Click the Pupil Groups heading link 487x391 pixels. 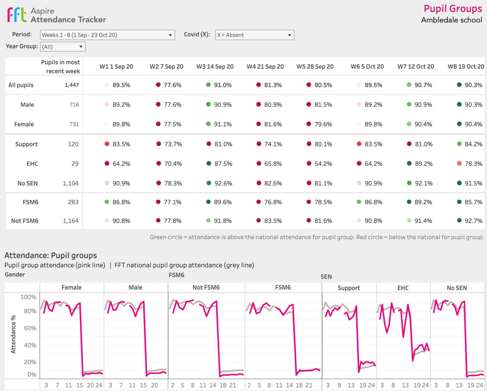pyautogui.click(x=453, y=9)
